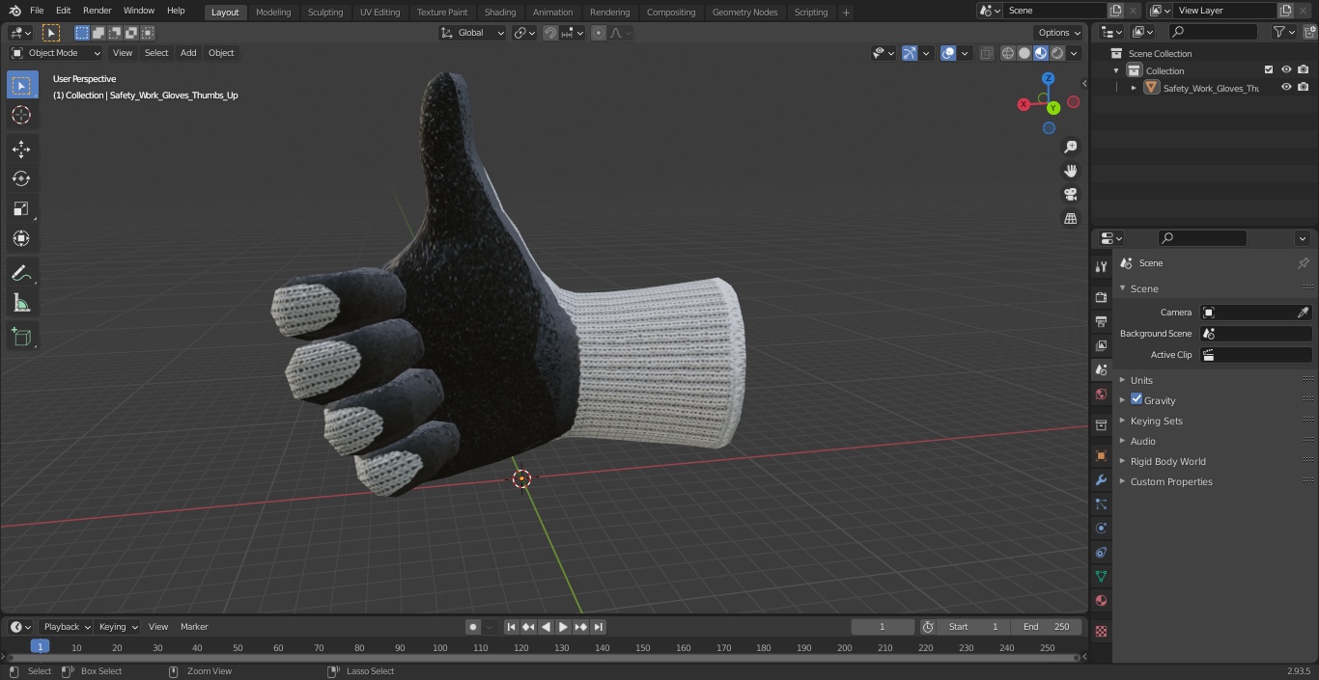
Task: Open Global transform orientation dropdown
Action: pyautogui.click(x=473, y=33)
